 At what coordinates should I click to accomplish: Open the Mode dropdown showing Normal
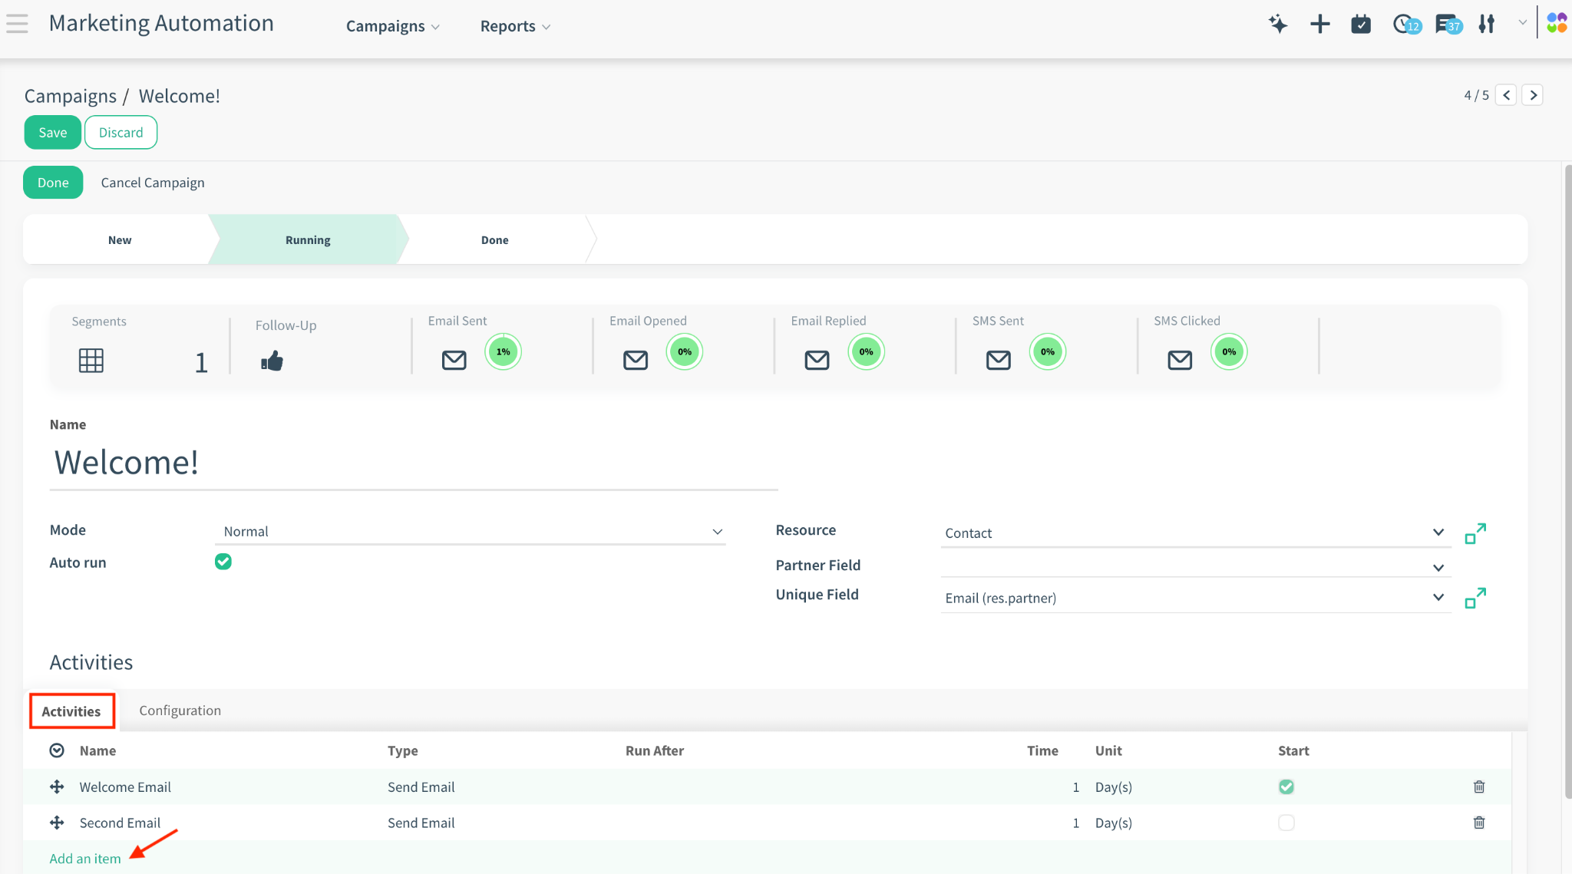click(x=717, y=530)
